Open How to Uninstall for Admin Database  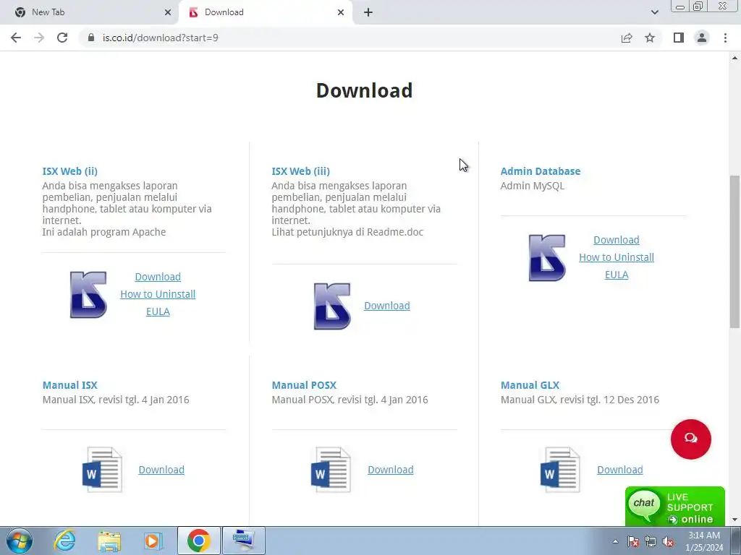click(617, 257)
